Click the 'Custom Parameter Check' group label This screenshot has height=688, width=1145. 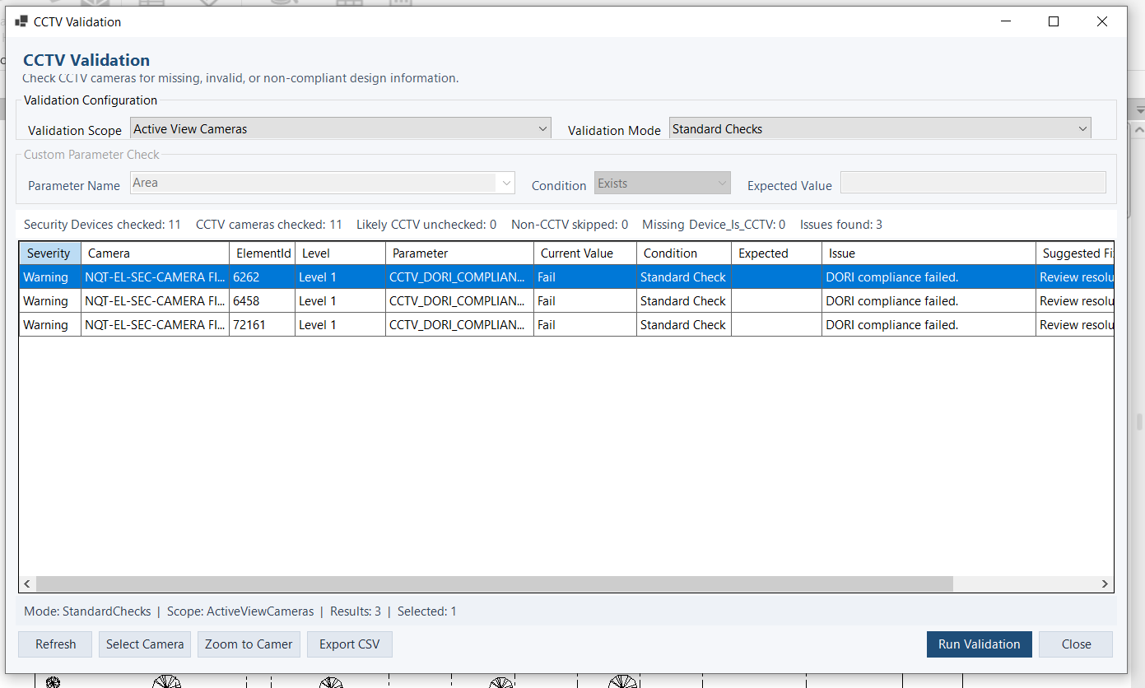point(92,155)
